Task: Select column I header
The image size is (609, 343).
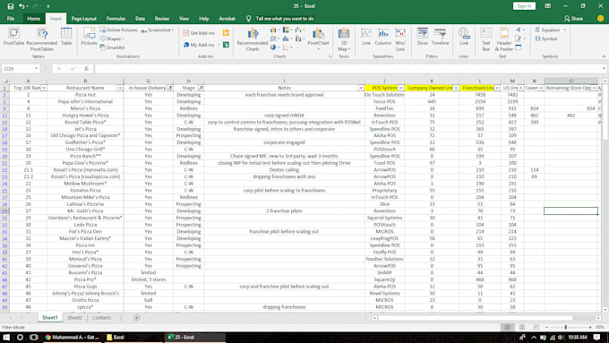Action: click(284, 81)
